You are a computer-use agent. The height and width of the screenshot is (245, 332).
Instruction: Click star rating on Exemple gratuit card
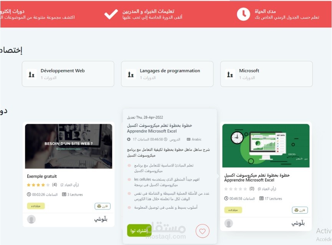point(38,185)
